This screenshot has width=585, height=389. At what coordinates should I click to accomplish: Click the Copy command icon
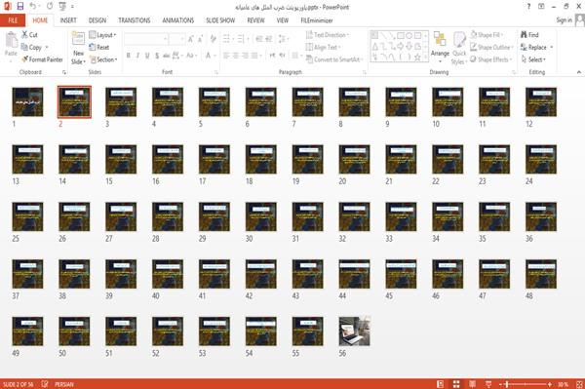[x=24, y=47]
